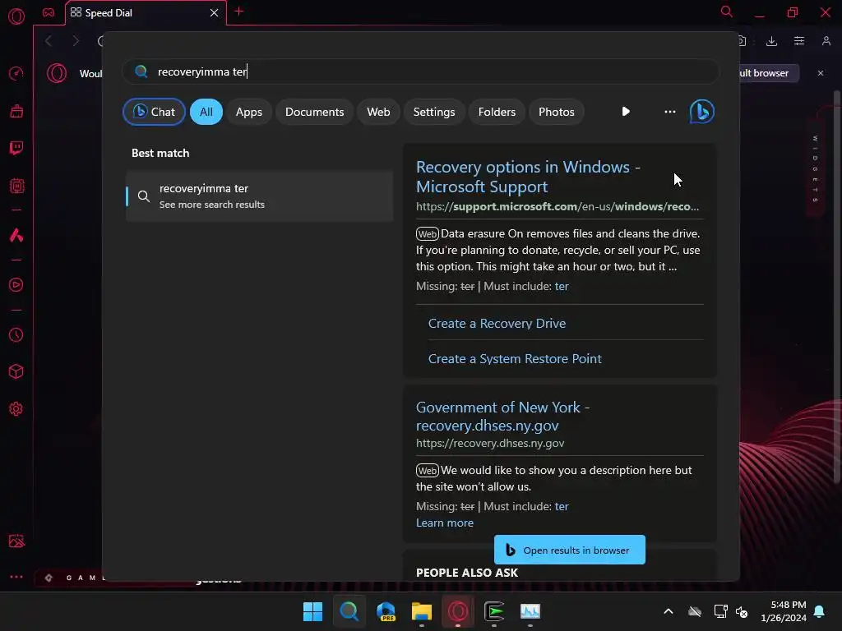
Task: Open the GX Corner gamepad icon
Action: 49,12
